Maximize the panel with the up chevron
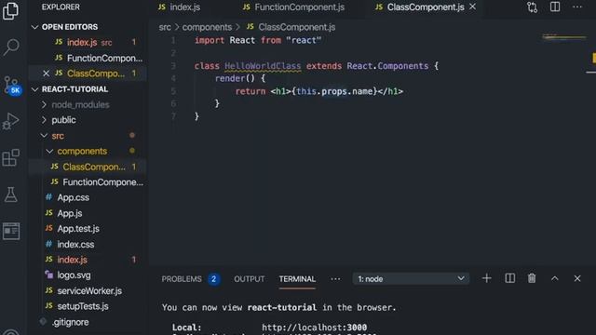The image size is (596, 335). click(x=555, y=278)
